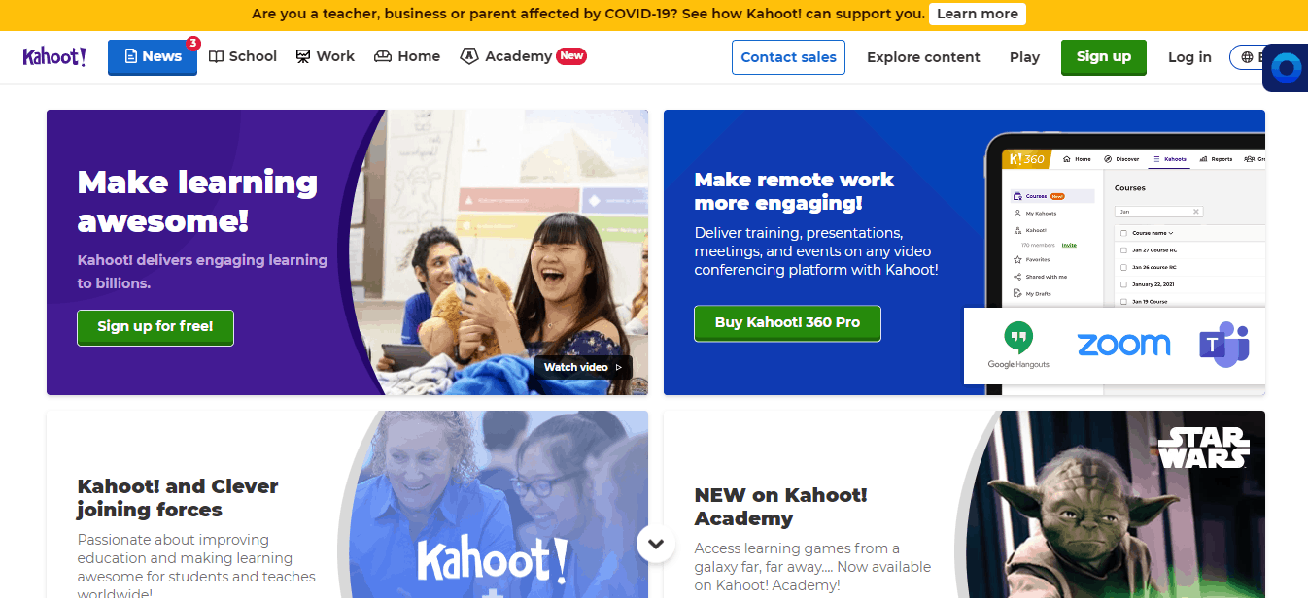Click the Contact sales button
The image size is (1308, 598).
pyautogui.click(x=788, y=57)
